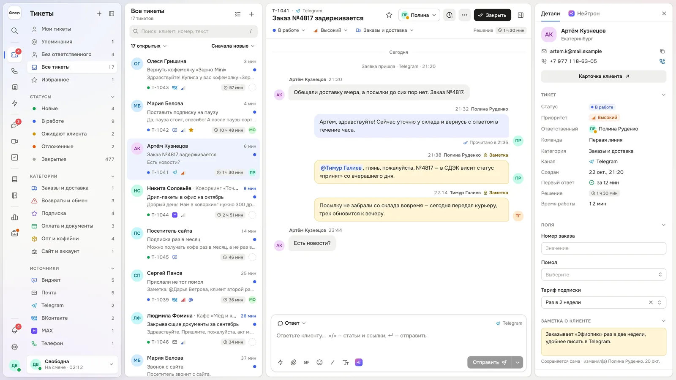Image resolution: width=676 pixels, height=380 pixels.
Task: Open settings gear in left rail
Action: (x=14, y=347)
